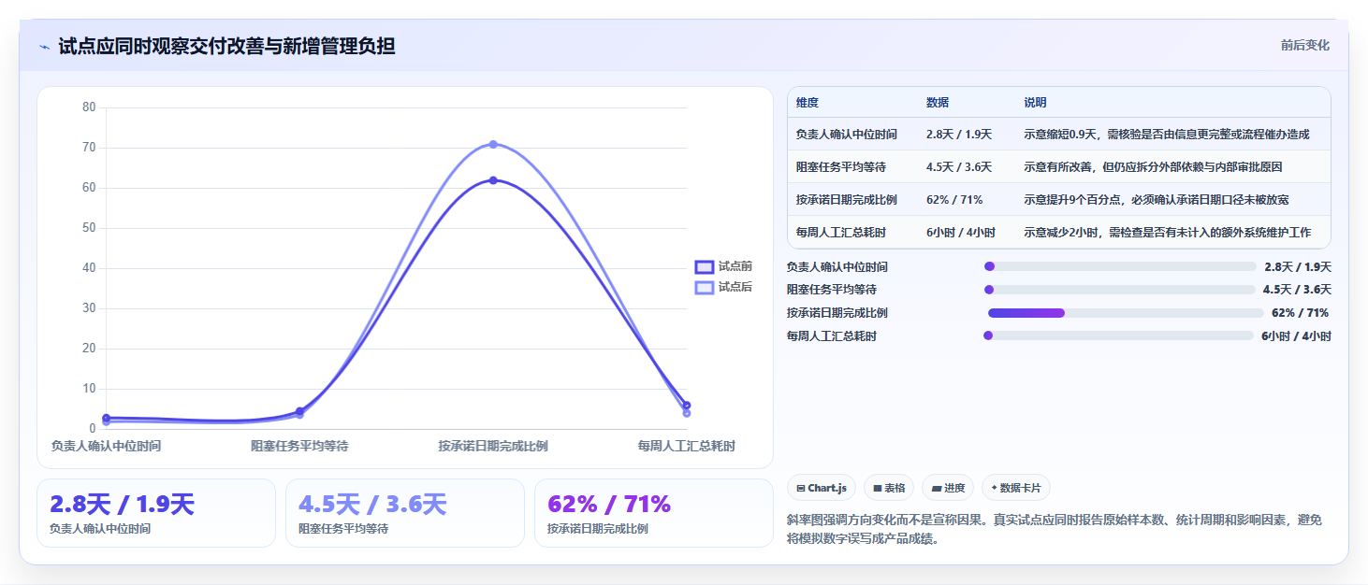Viewport: 1368px width, 585px height.
Task: Click table cell 阻塞任务平均等待 in 维度 column
Action: [x=841, y=167]
